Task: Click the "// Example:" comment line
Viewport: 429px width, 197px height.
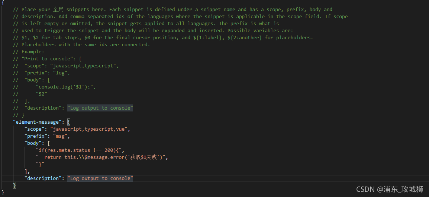Action: tap(29, 52)
